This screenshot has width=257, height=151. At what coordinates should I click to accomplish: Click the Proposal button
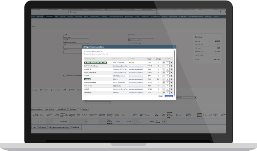tap(85, 109)
